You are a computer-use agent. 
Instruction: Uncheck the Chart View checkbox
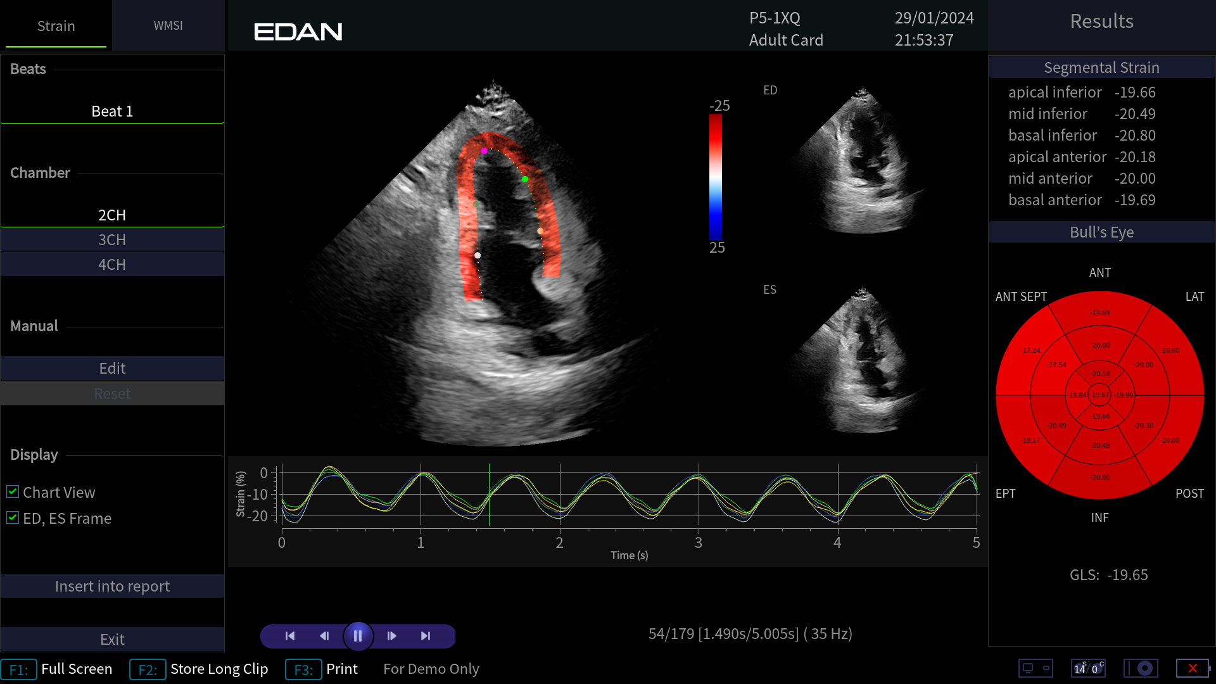click(13, 491)
